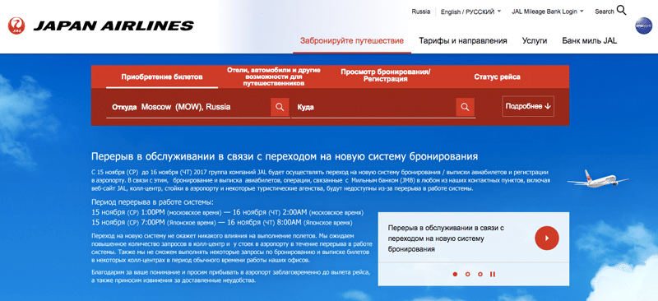Click the red play arrow on the news card

point(547,238)
